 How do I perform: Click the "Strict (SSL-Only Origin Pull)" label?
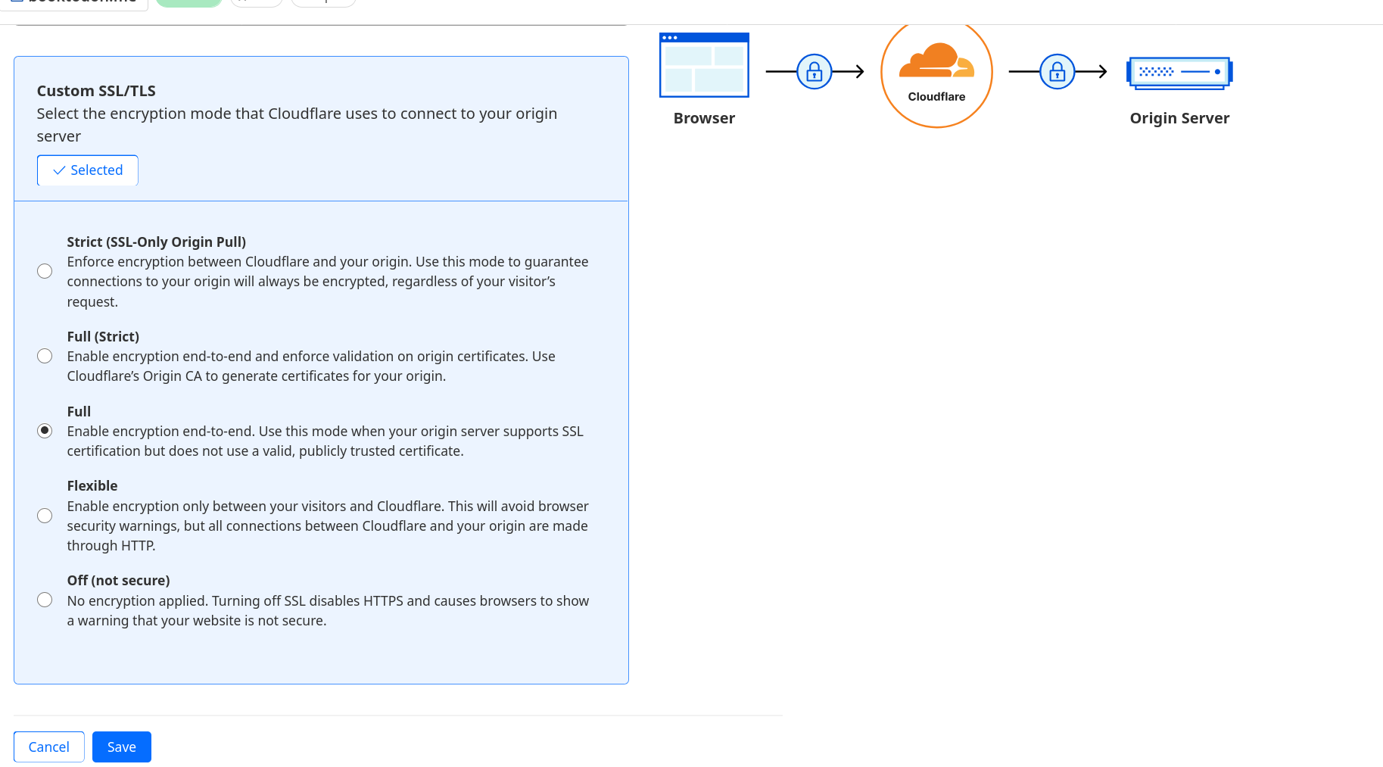(x=157, y=242)
